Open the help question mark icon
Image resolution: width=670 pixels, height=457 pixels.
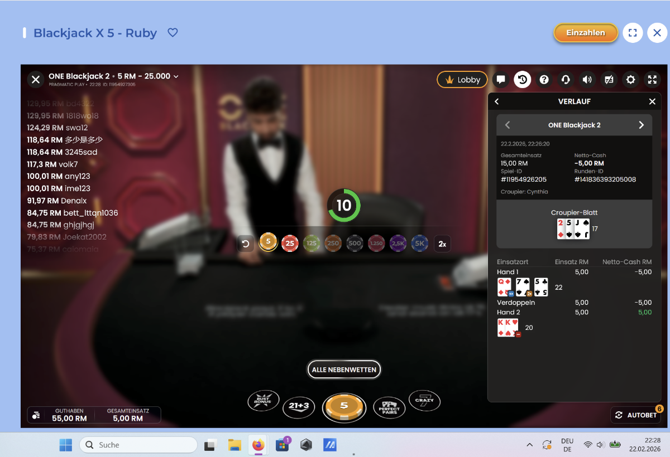pos(544,80)
